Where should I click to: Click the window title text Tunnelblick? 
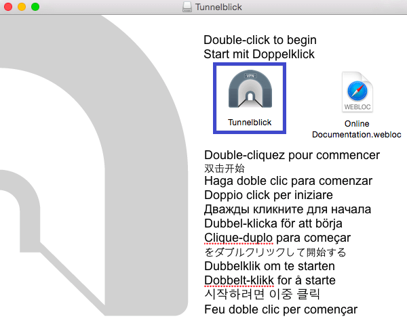tap(218, 7)
